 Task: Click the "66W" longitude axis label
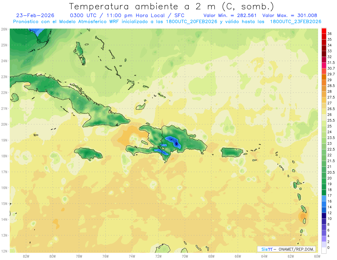(238, 256)
